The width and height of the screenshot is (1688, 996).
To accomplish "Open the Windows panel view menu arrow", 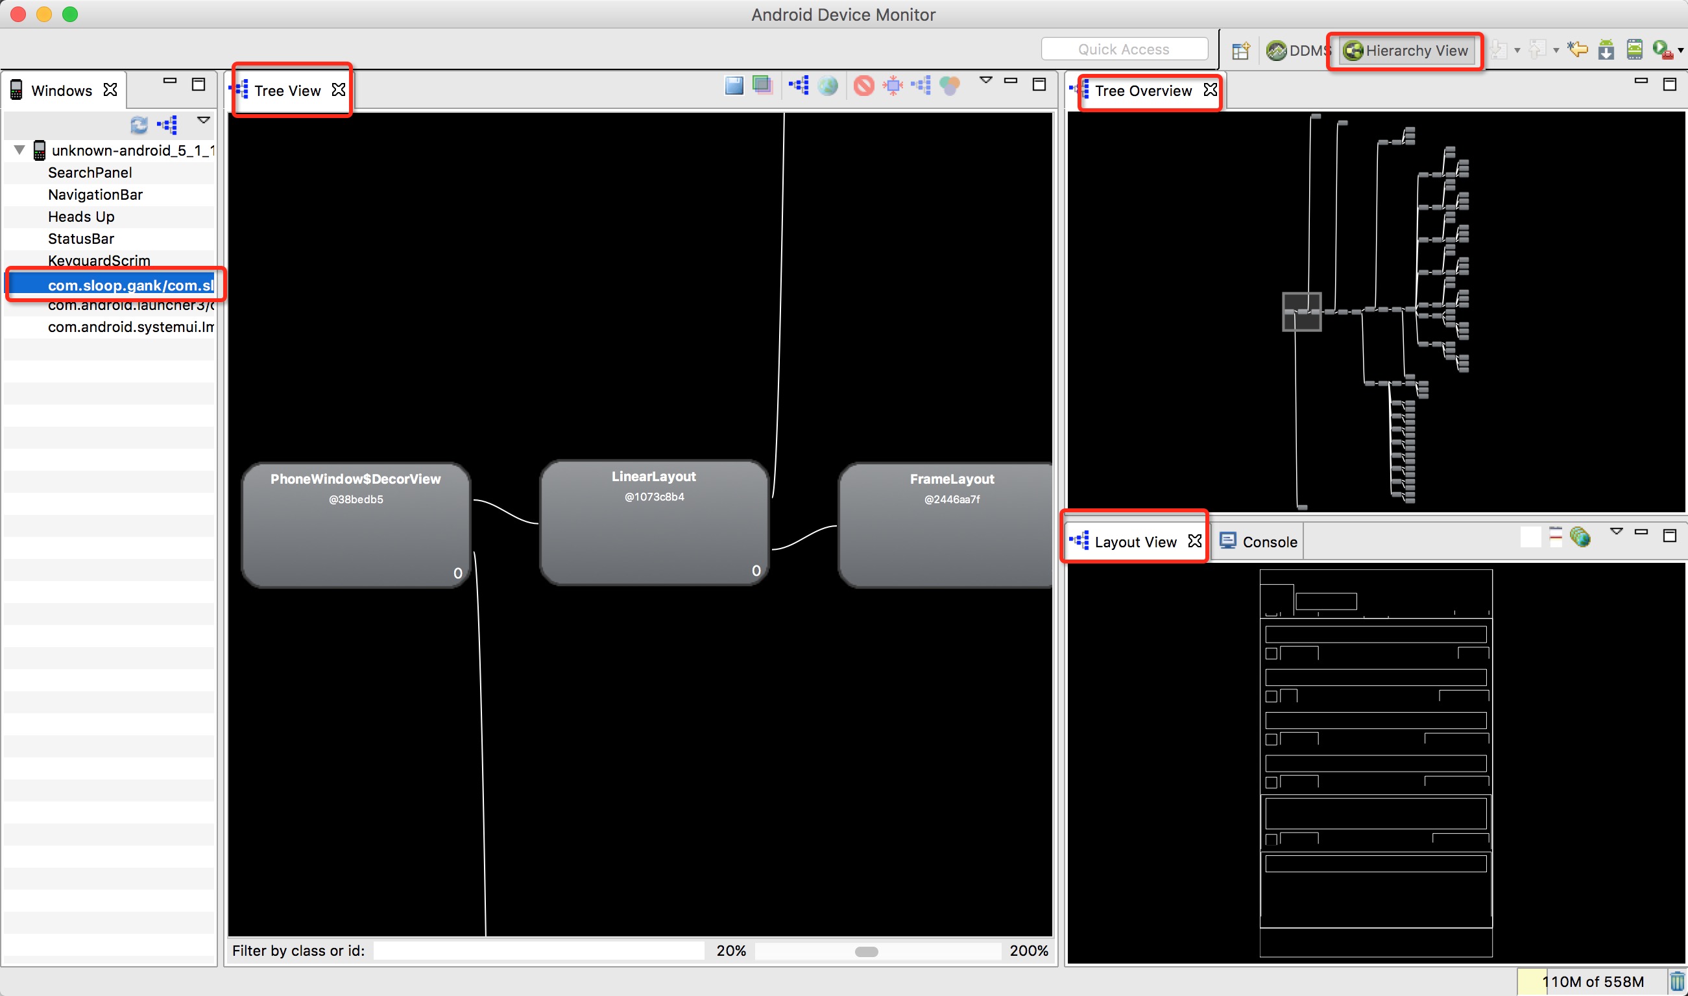I will [x=204, y=120].
